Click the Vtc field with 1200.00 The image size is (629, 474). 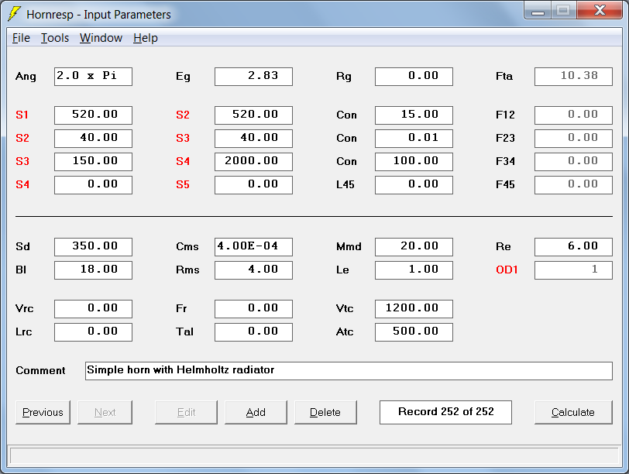click(414, 309)
